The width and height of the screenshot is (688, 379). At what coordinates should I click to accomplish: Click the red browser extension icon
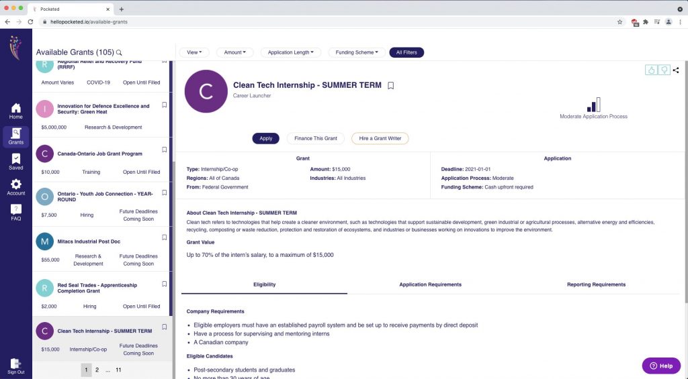[634, 22]
